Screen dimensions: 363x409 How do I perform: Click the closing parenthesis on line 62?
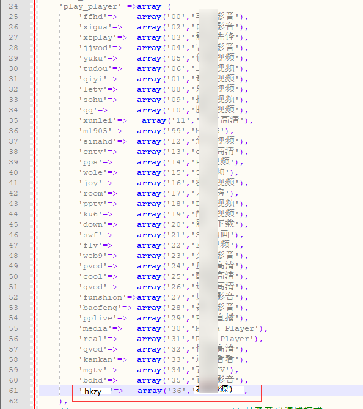point(61,401)
